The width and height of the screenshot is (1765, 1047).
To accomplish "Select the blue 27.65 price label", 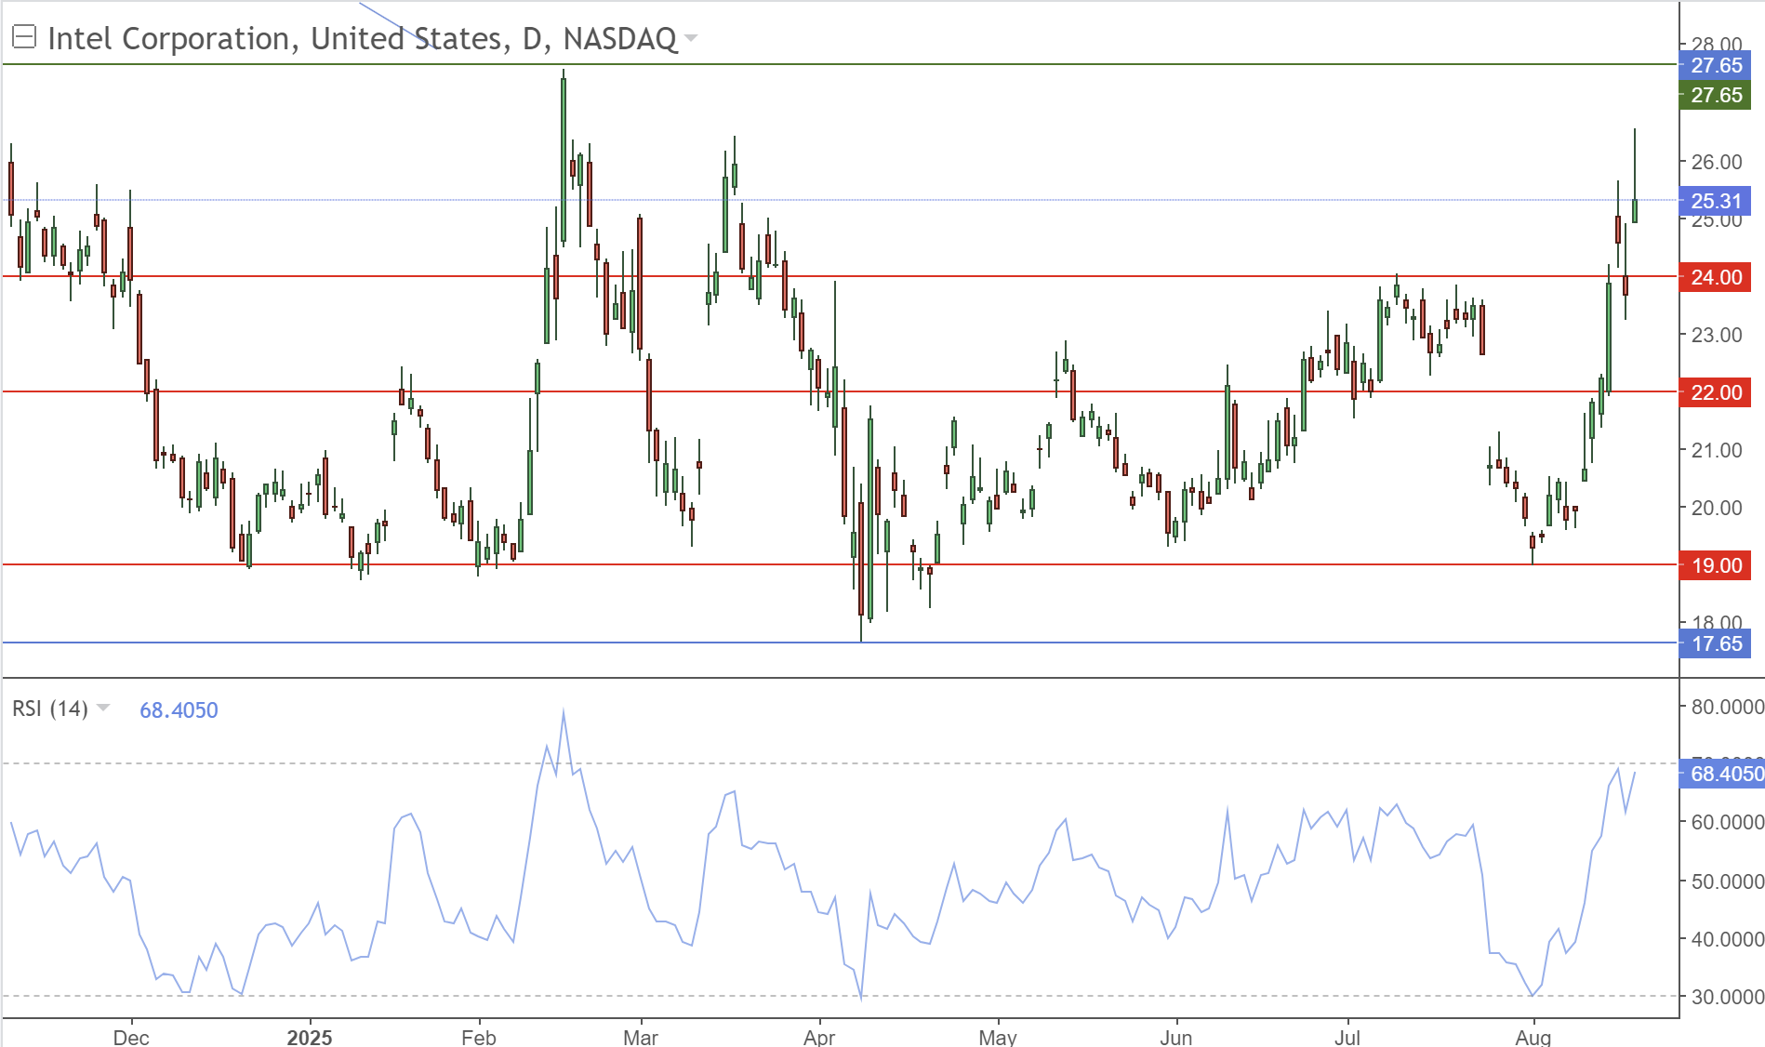I will [1715, 65].
